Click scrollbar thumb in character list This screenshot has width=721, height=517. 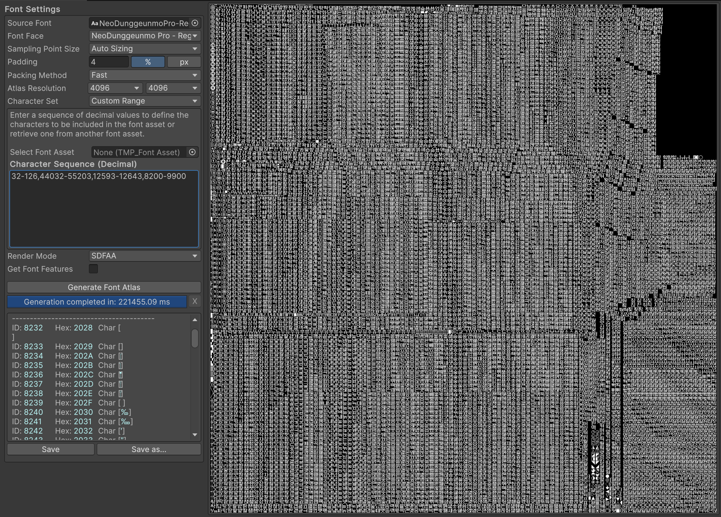coord(195,338)
